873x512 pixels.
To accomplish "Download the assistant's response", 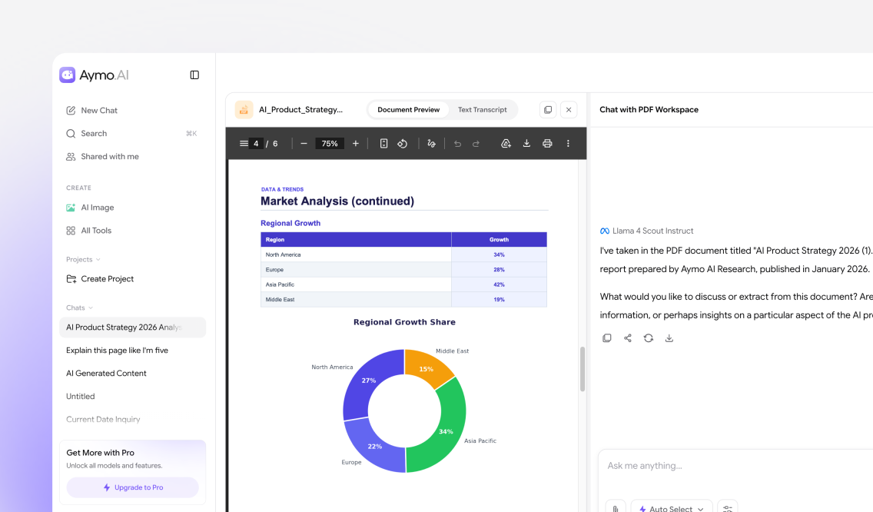I will tap(669, 338).
